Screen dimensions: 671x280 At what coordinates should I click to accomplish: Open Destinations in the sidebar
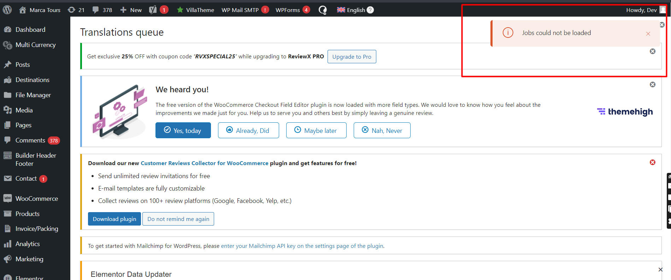coord(33,80)
